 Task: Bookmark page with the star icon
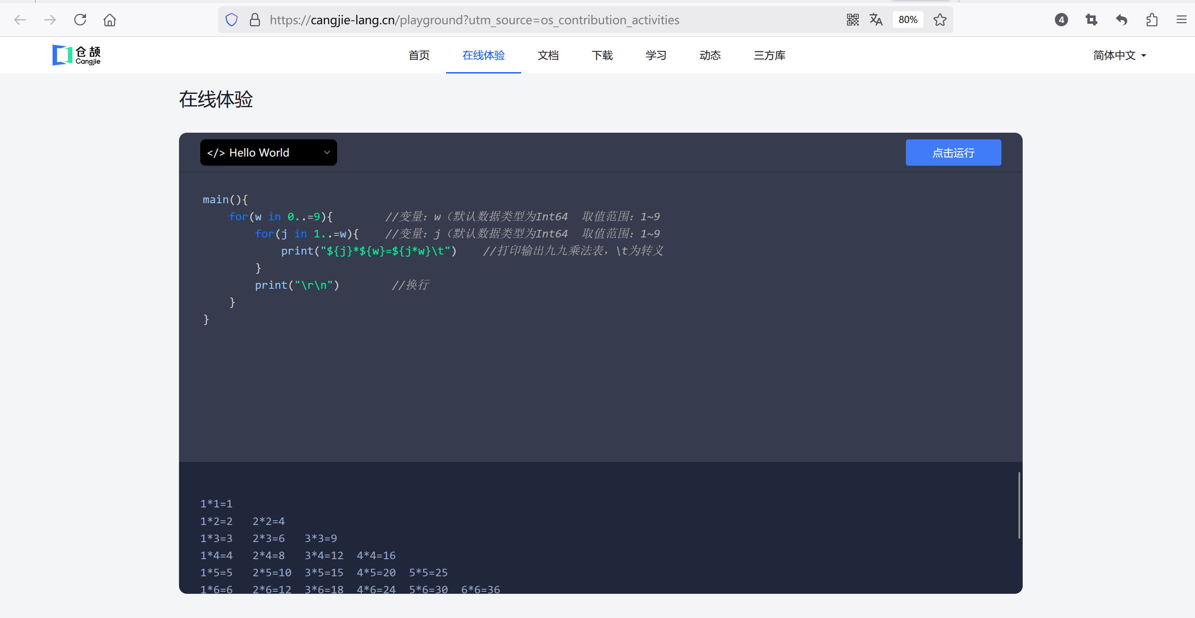[939, 20]
